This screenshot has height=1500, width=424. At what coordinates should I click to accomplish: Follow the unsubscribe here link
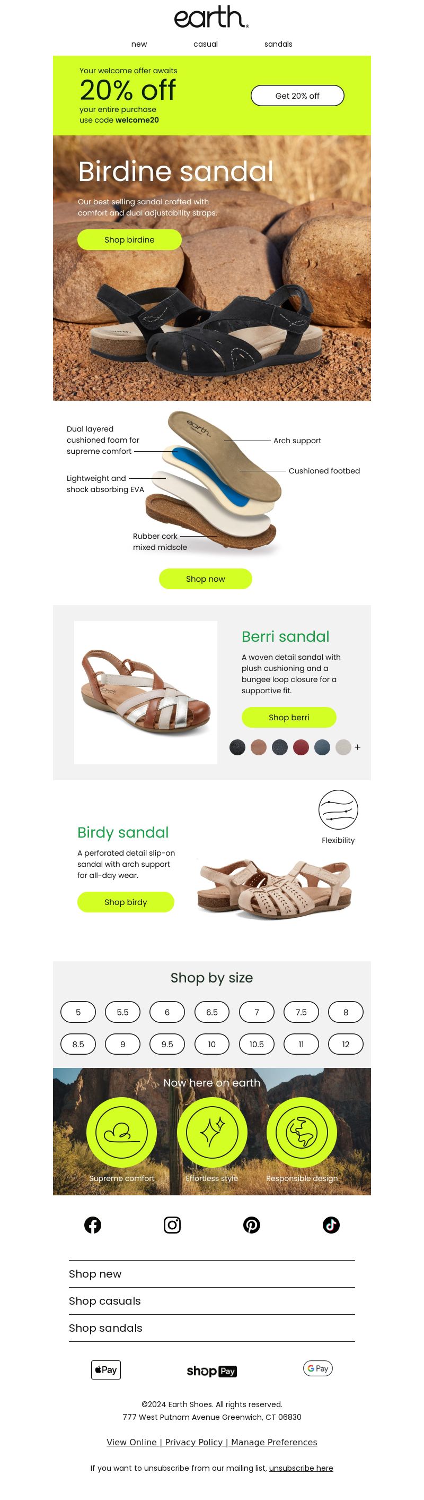coord(301,1468)
